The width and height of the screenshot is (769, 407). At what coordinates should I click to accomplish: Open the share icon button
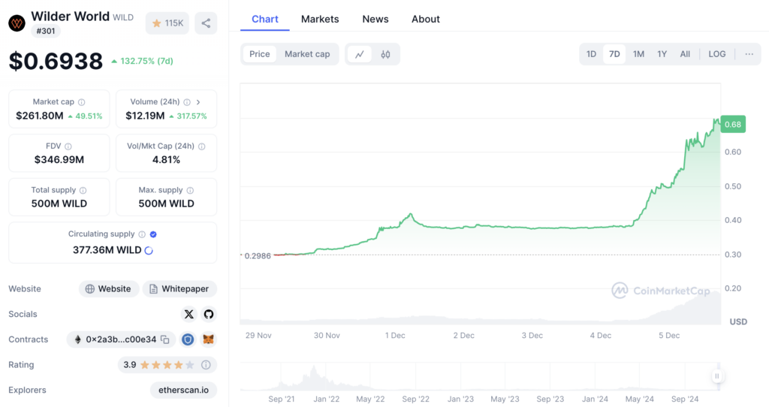206,23
